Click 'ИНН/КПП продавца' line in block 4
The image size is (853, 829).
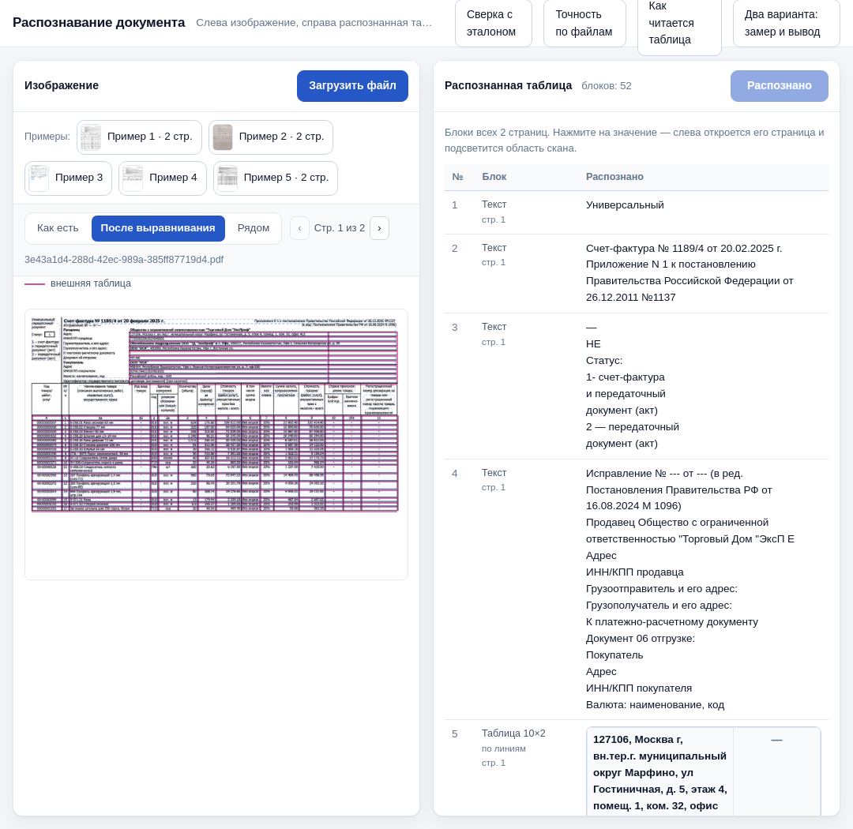click(634, 572)
